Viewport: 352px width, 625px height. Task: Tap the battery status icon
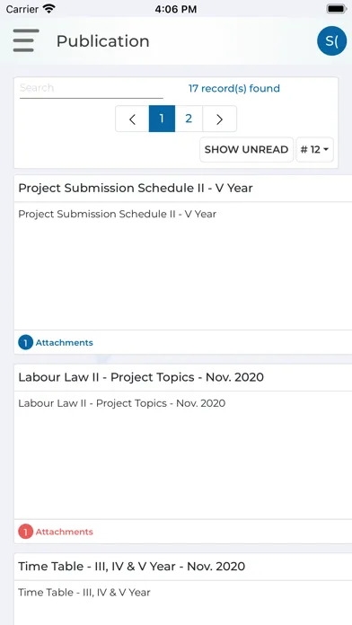(337, 9)
